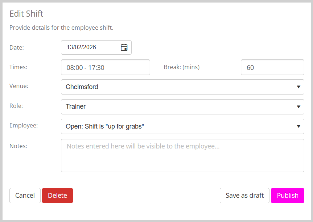Open the Role dropdown set to Trainer
The width and height of the screenshot is (313, 222).
pos(182,107)
